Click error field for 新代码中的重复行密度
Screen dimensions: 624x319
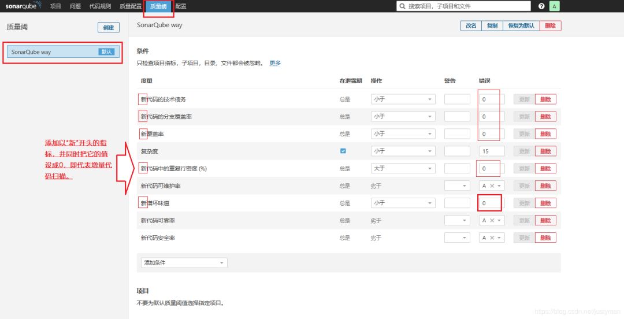(492, 169)
